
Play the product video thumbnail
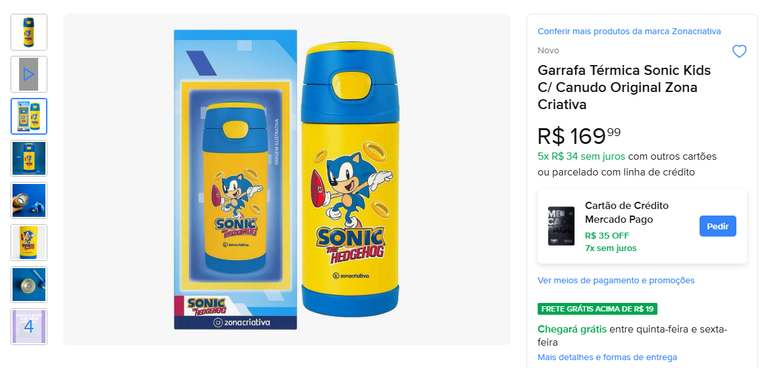pos(29,74)
